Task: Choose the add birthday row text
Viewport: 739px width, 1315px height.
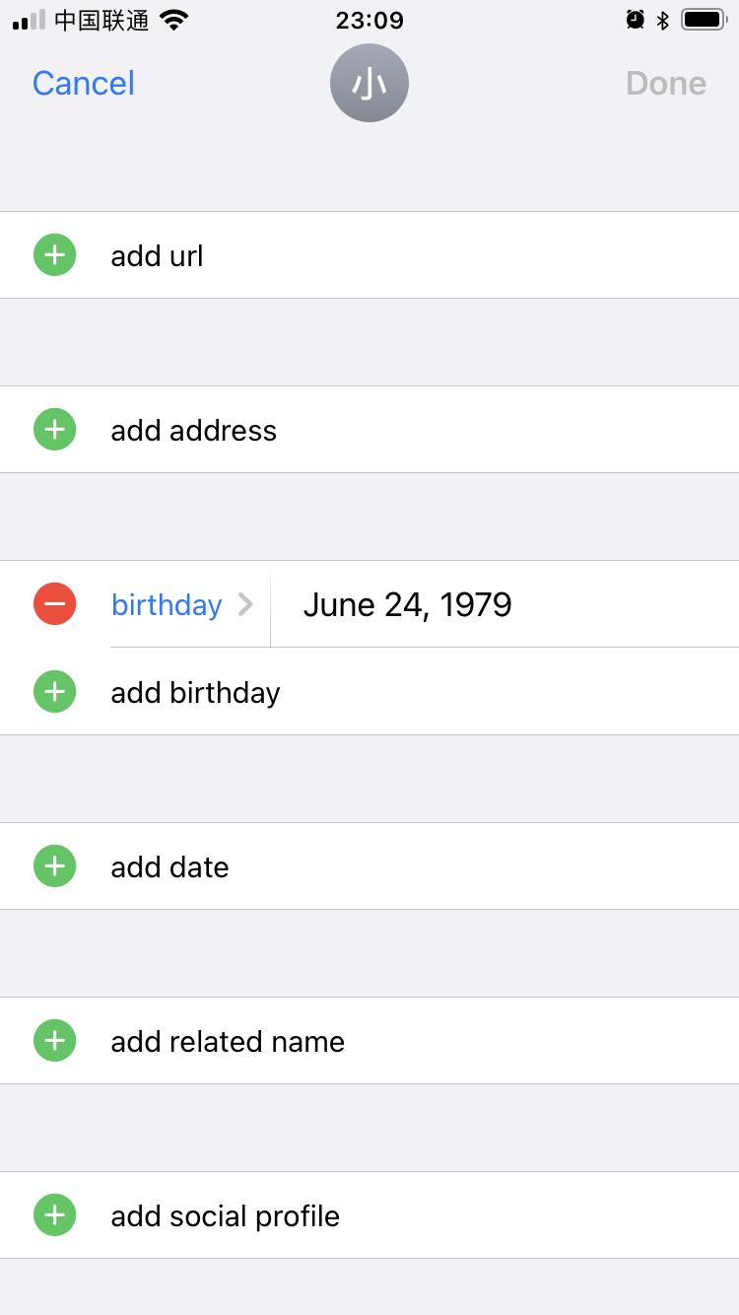Action: tap(196, 693)
